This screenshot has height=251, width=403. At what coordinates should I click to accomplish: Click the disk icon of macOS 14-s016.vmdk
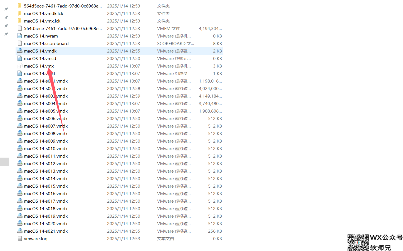click(19, 193)
